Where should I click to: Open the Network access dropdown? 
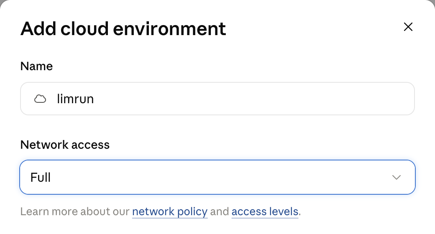click(217, 177)
